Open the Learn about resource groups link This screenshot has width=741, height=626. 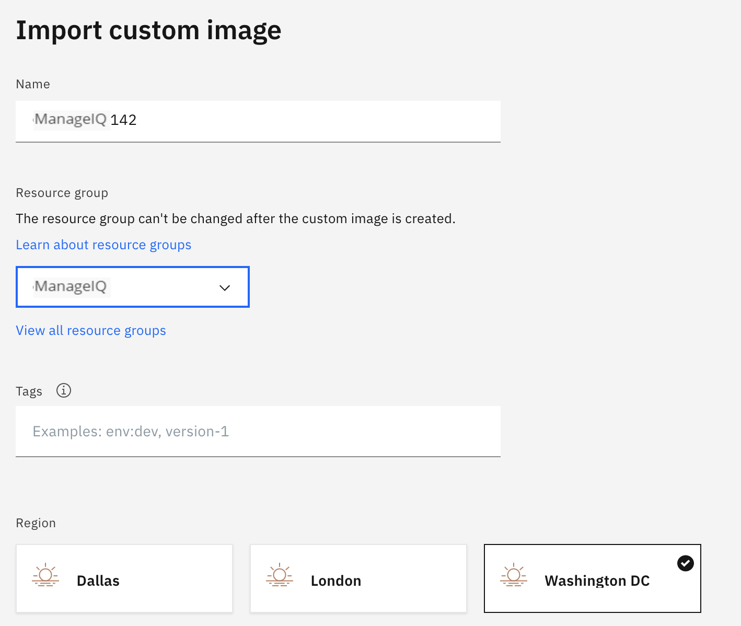[103, 244]
